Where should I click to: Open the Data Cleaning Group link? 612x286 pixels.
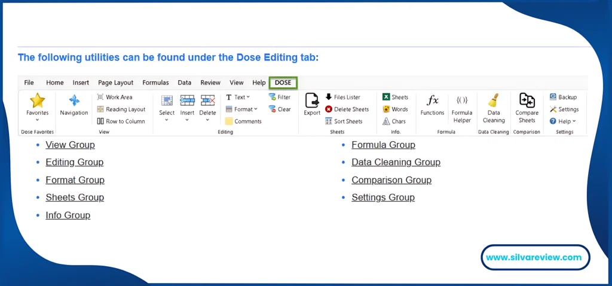coord(396,162)
